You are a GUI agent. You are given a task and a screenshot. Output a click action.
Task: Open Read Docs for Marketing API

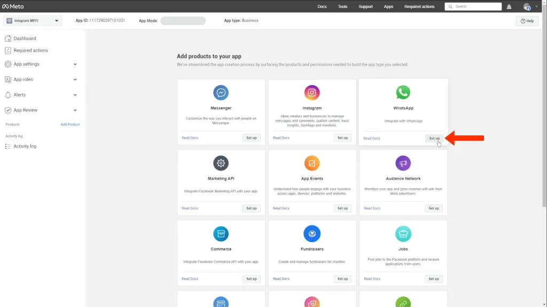click(x=190, y=208)
